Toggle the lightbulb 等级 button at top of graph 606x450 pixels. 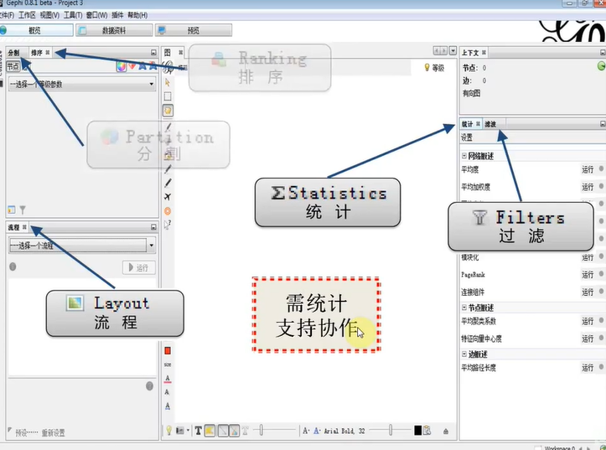[x=434, y=68]
